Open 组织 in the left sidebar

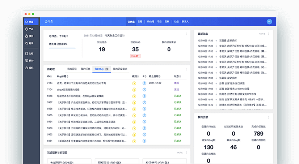coord(29,68)
